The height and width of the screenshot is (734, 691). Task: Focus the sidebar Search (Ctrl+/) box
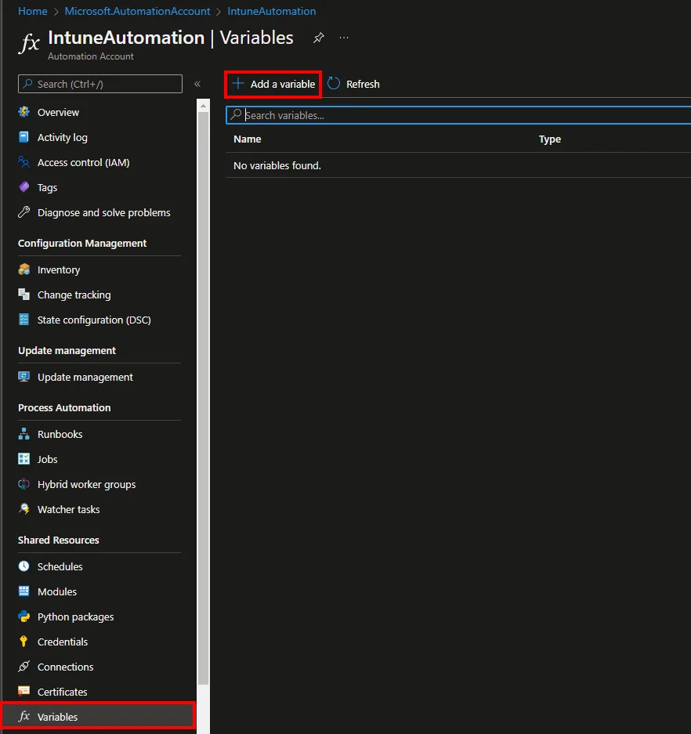(x=100, y=84)
